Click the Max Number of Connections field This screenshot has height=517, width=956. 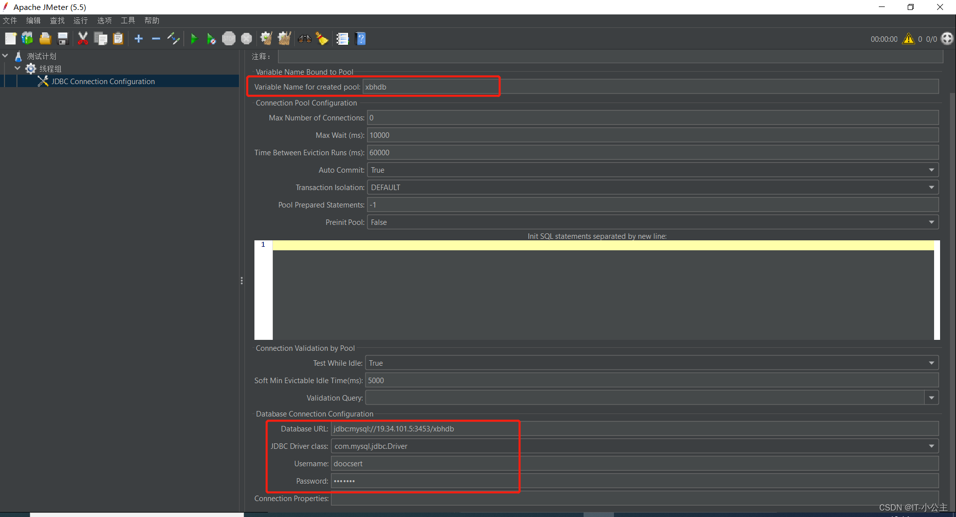pyautogui.click(x=653, y=117)
